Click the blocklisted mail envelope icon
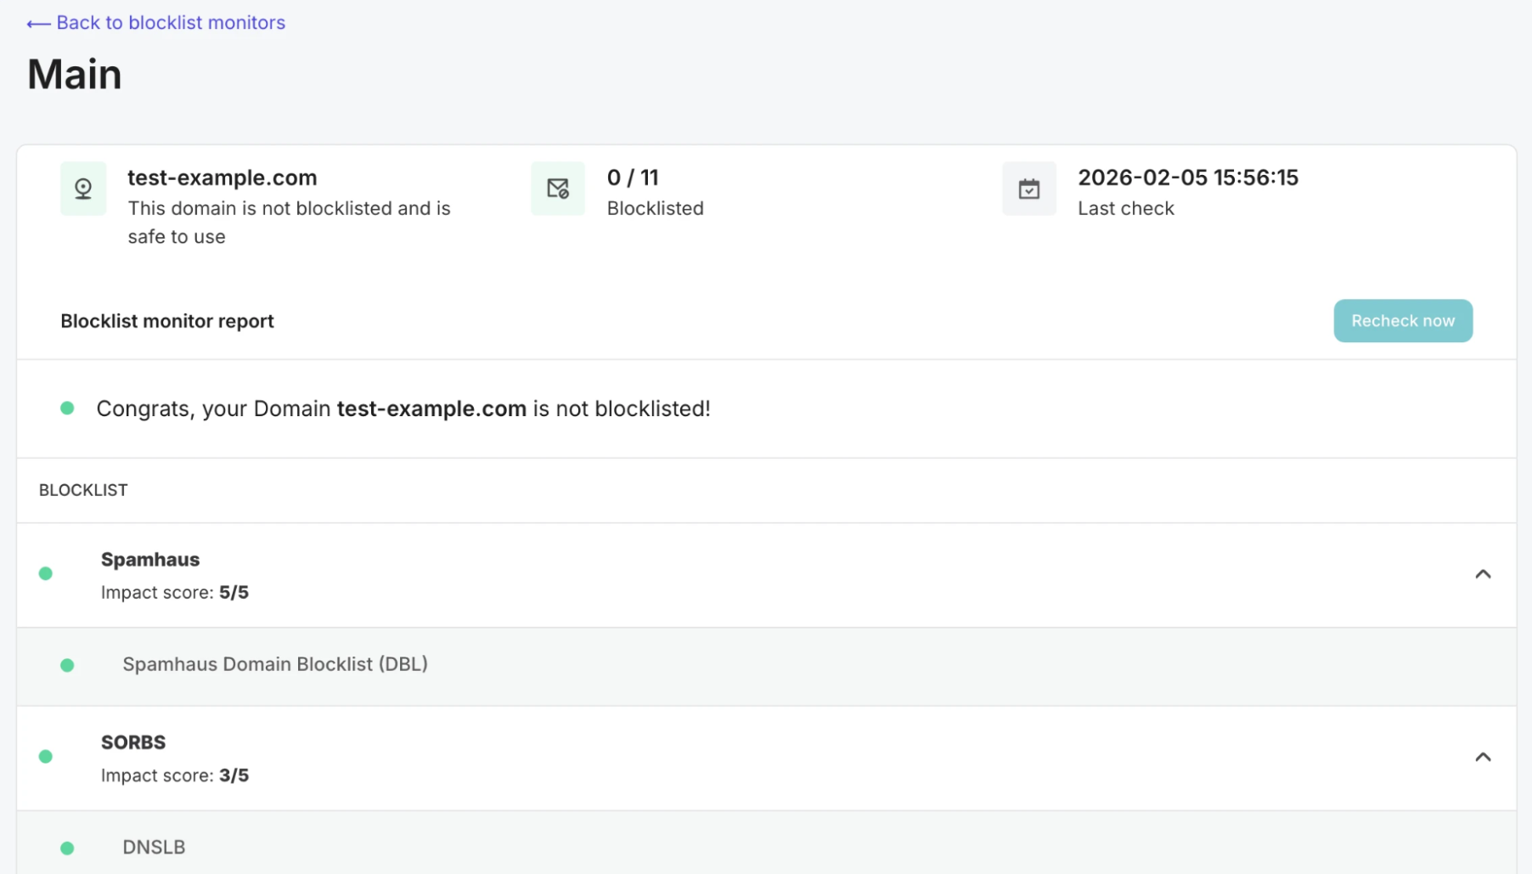Image resolution: width=1532 pixels, height=874 pixels. pos(558,189)
